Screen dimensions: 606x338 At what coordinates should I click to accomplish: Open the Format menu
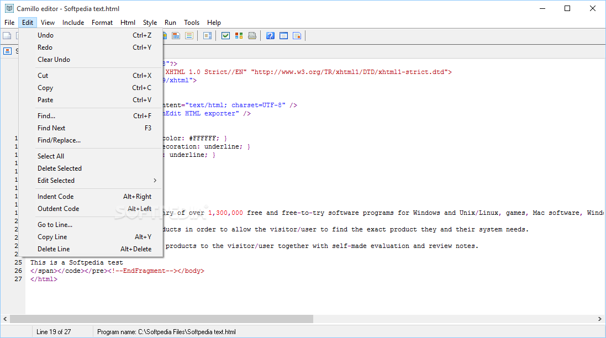click(102, 23)
